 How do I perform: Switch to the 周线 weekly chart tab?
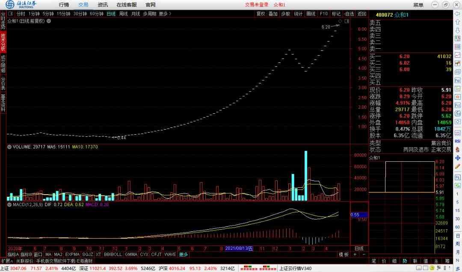(x=123, y=14)
